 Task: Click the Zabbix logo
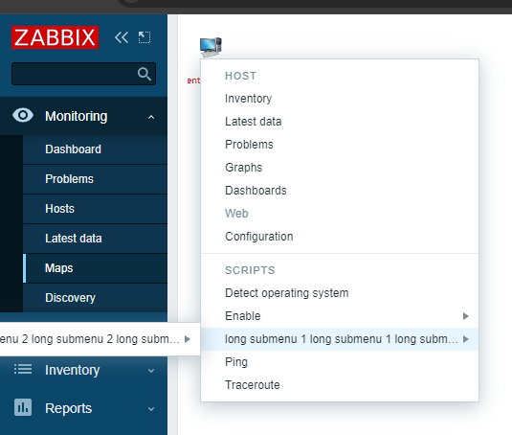55,37
